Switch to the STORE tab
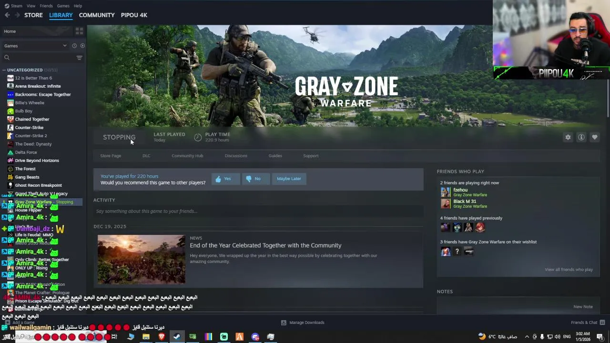This screenshot has width=610, height=343. 33,15
